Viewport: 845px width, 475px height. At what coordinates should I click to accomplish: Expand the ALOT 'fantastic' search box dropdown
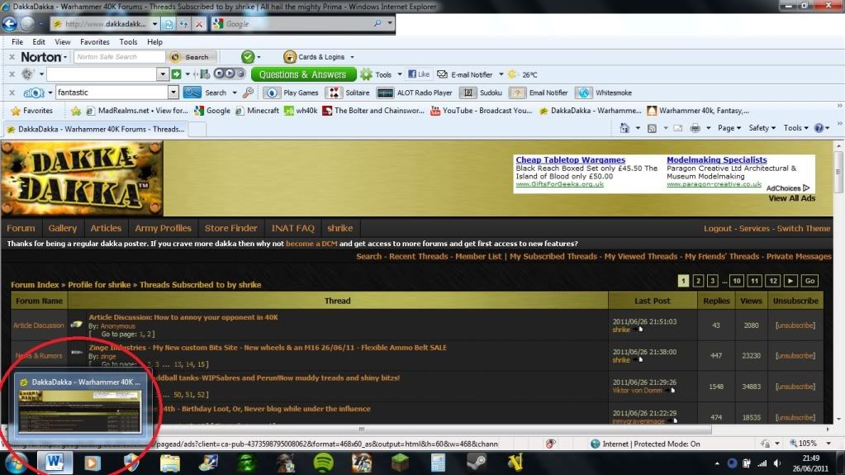point(173,93)
